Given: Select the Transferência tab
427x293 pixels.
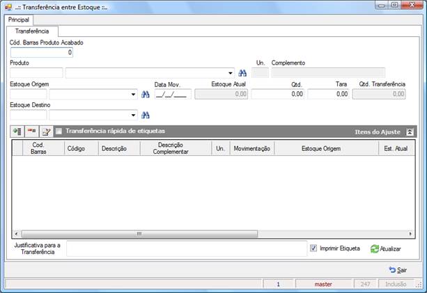Looking at the screenshot, I should point(32,31).
